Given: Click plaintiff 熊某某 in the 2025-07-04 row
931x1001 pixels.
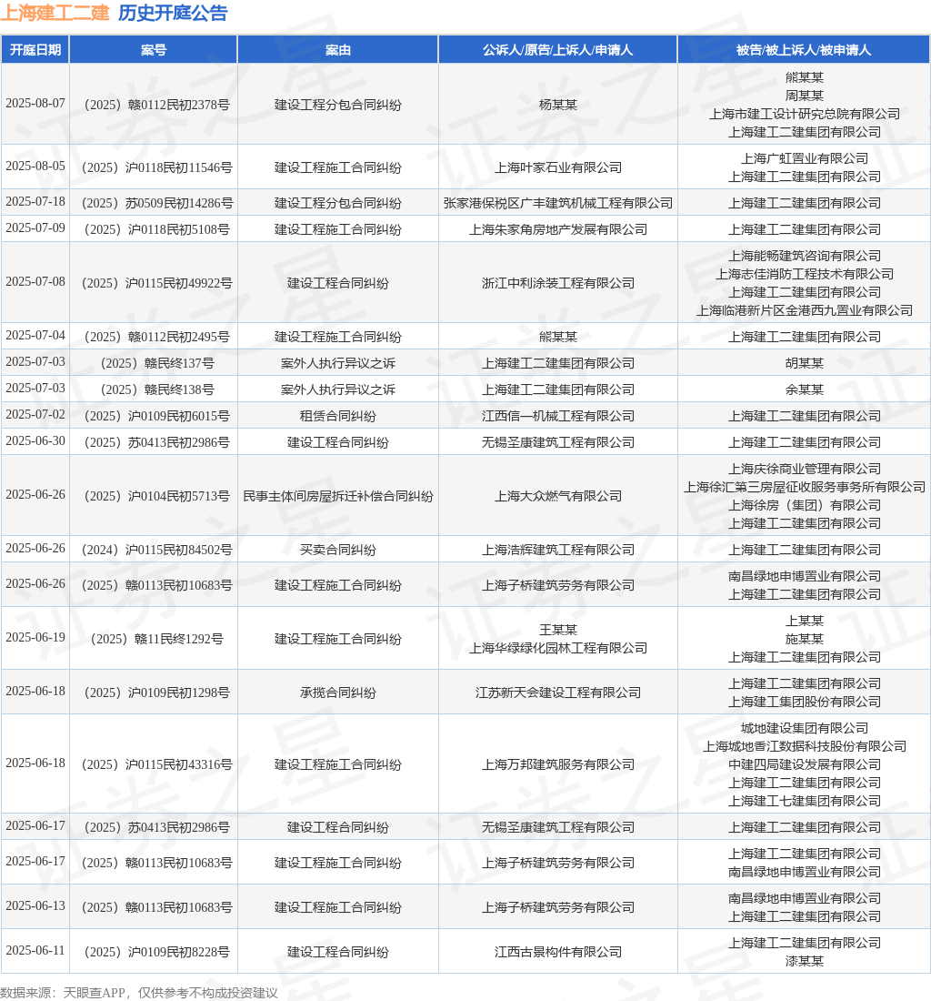Looking at the screenshot, I should click(558, 337).
